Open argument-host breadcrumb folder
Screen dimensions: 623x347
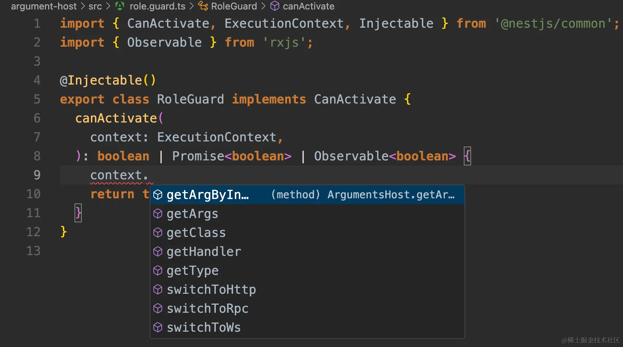[44, 6]
